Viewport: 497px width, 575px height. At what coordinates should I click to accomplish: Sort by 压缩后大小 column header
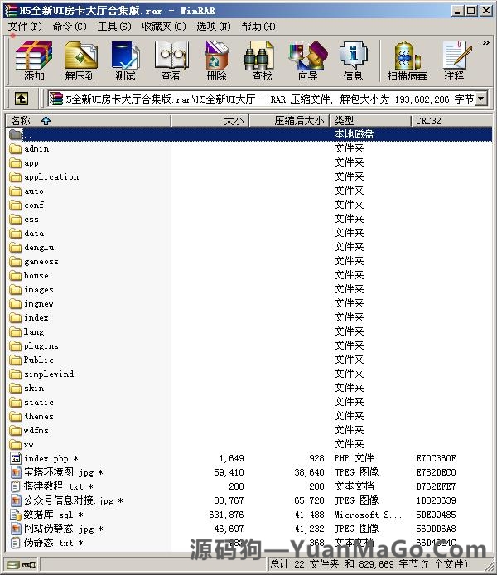point(290,121)
